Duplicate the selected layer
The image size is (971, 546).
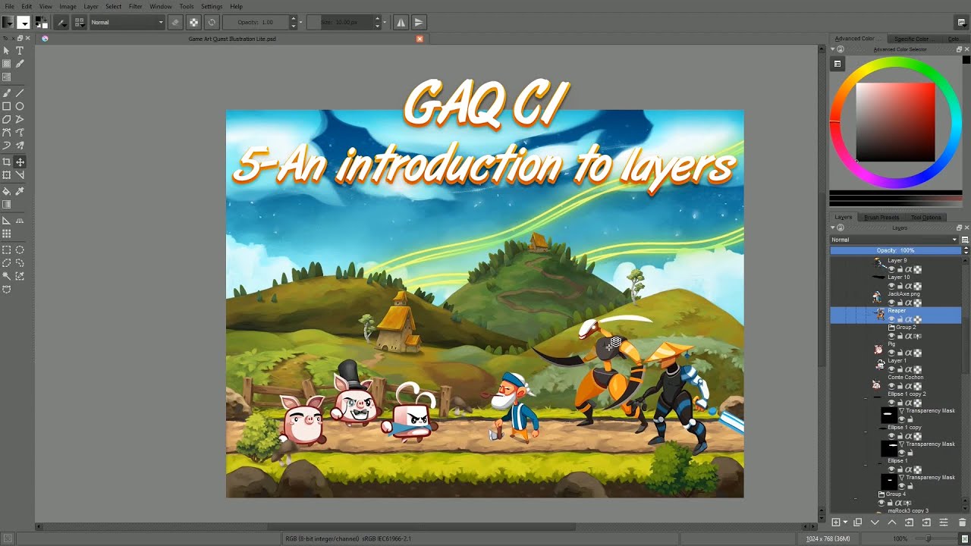click(858, 522)
